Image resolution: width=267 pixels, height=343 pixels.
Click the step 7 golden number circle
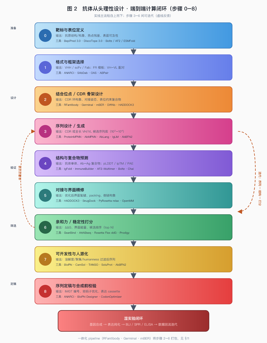[x=45, y=259]
